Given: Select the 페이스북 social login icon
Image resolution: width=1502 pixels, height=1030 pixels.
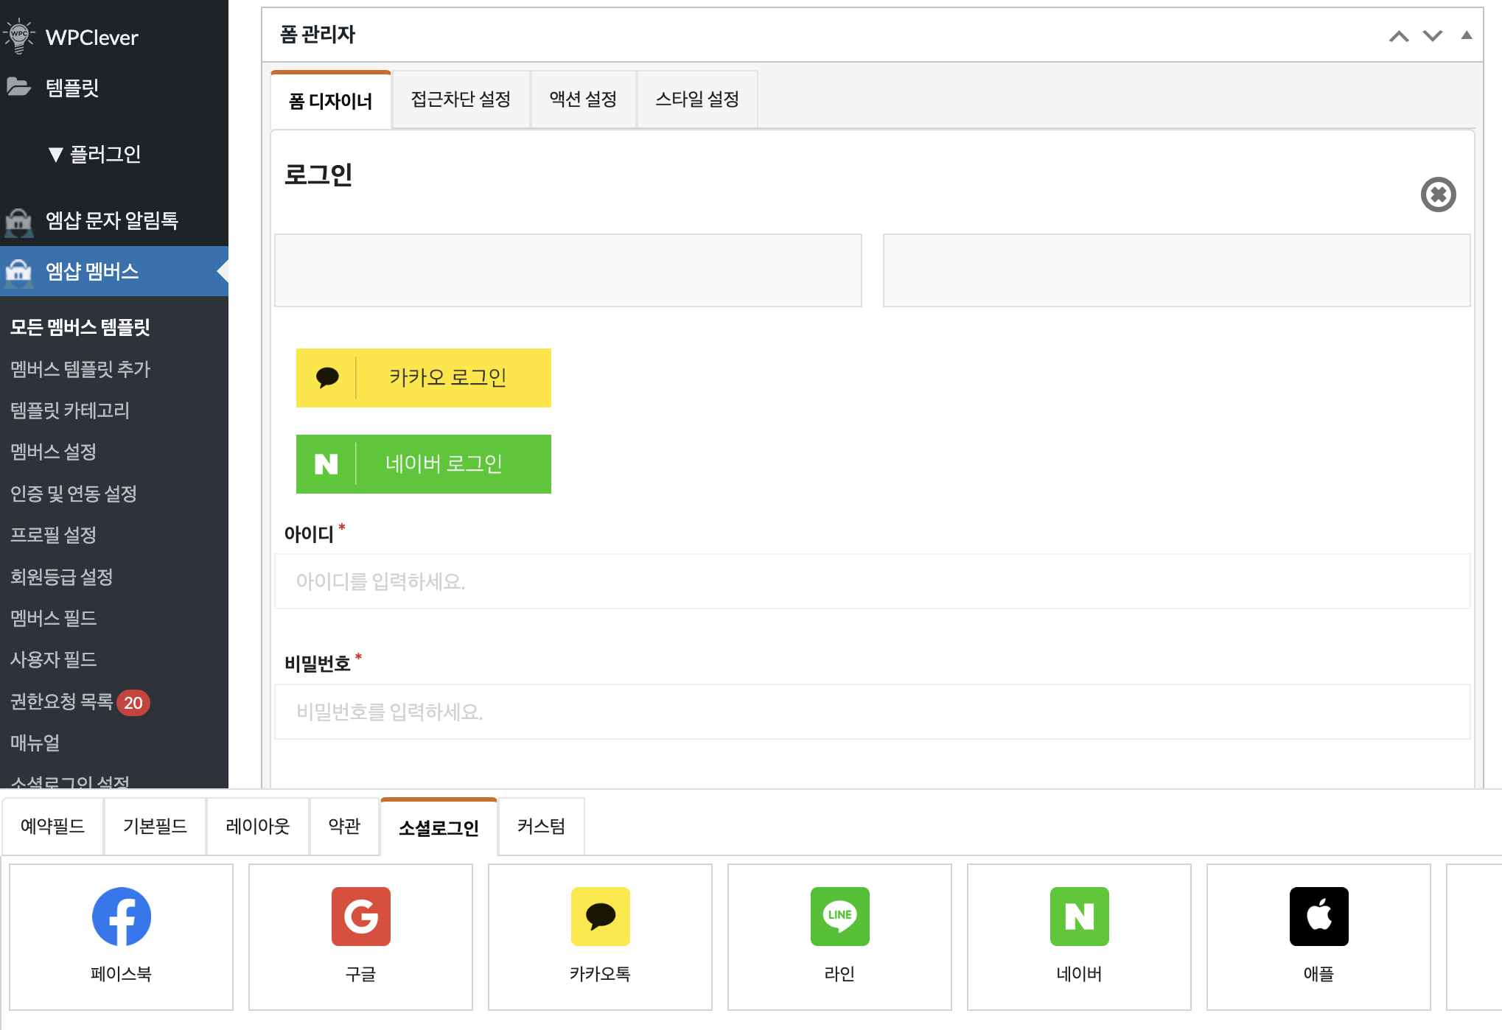Looking at the screenshot, I should [x=122, y=916].
